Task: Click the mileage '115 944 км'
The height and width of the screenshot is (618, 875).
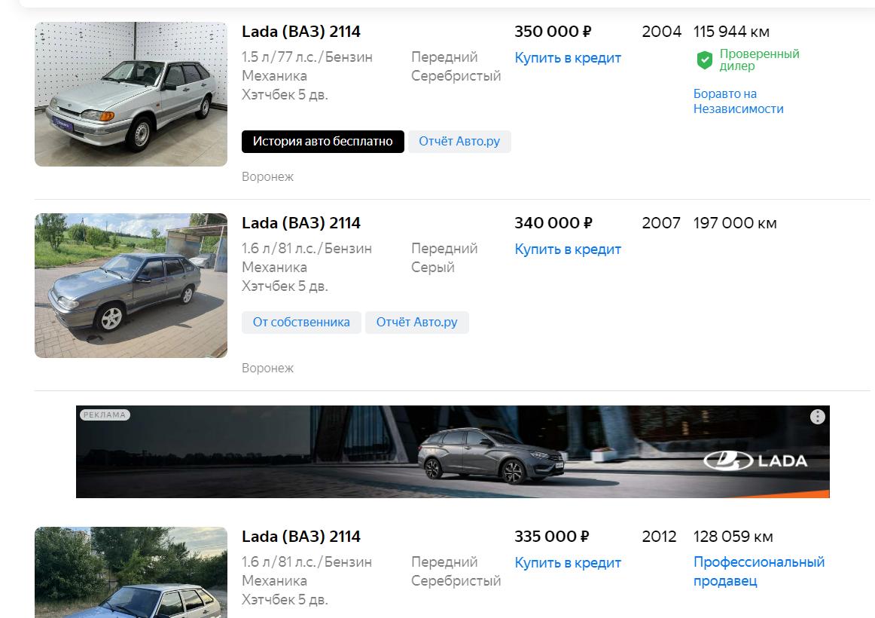Action: (x=731, y=32)
